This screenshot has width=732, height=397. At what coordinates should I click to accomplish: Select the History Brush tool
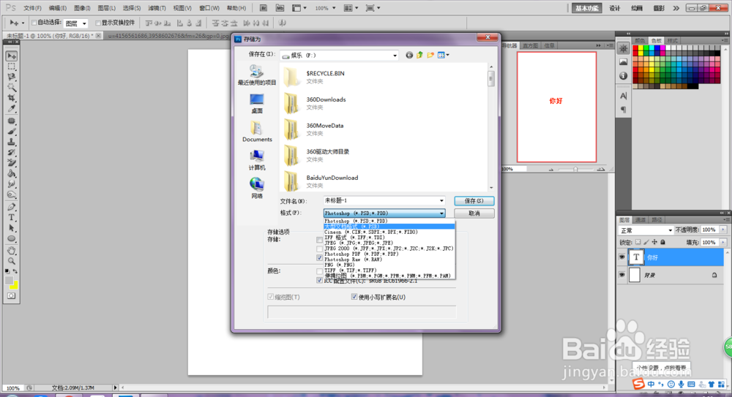[x=12, y=153]
